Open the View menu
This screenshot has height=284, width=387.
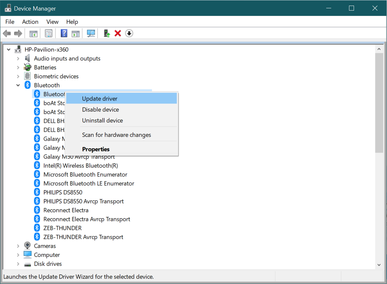pyautogui.click(x=52, y=22)
